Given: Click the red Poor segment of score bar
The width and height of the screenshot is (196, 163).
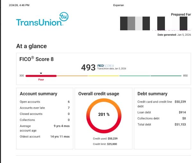Looking at the screenshot, I should coord(41,76).
